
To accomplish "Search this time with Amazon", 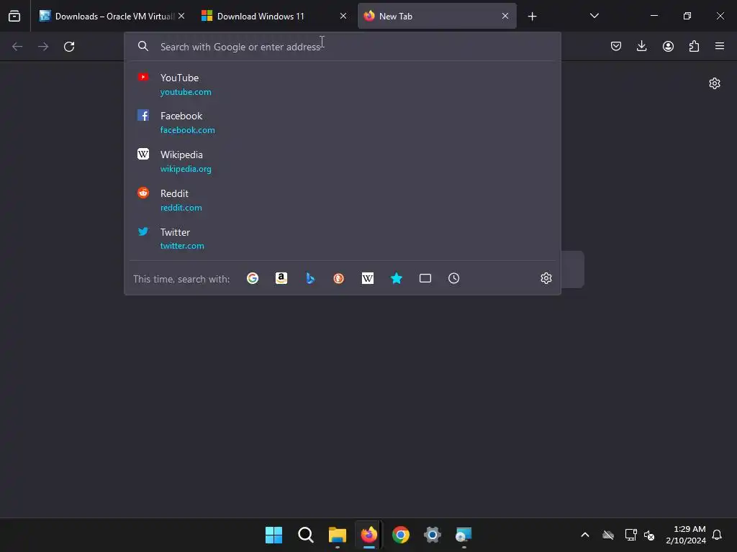I will tap(281, 278).
